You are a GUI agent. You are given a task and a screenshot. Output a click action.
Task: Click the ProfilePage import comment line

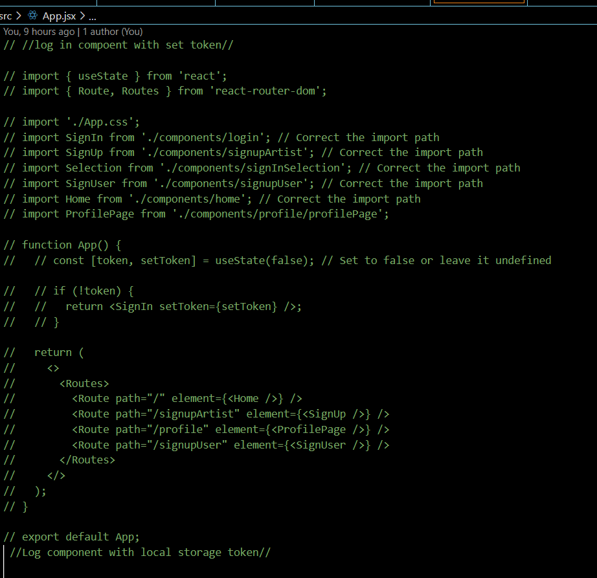pyautogui.click(x=194, y=214)
